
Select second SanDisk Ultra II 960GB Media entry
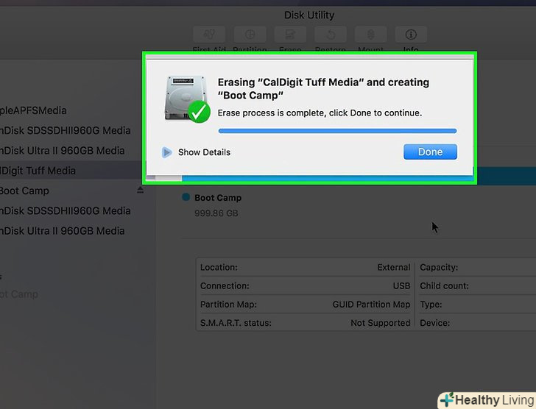(62, 231)
